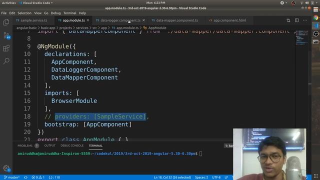Close the app.module.ts tab
Screen dimensions: 320x180
click(x=88, y=20)
